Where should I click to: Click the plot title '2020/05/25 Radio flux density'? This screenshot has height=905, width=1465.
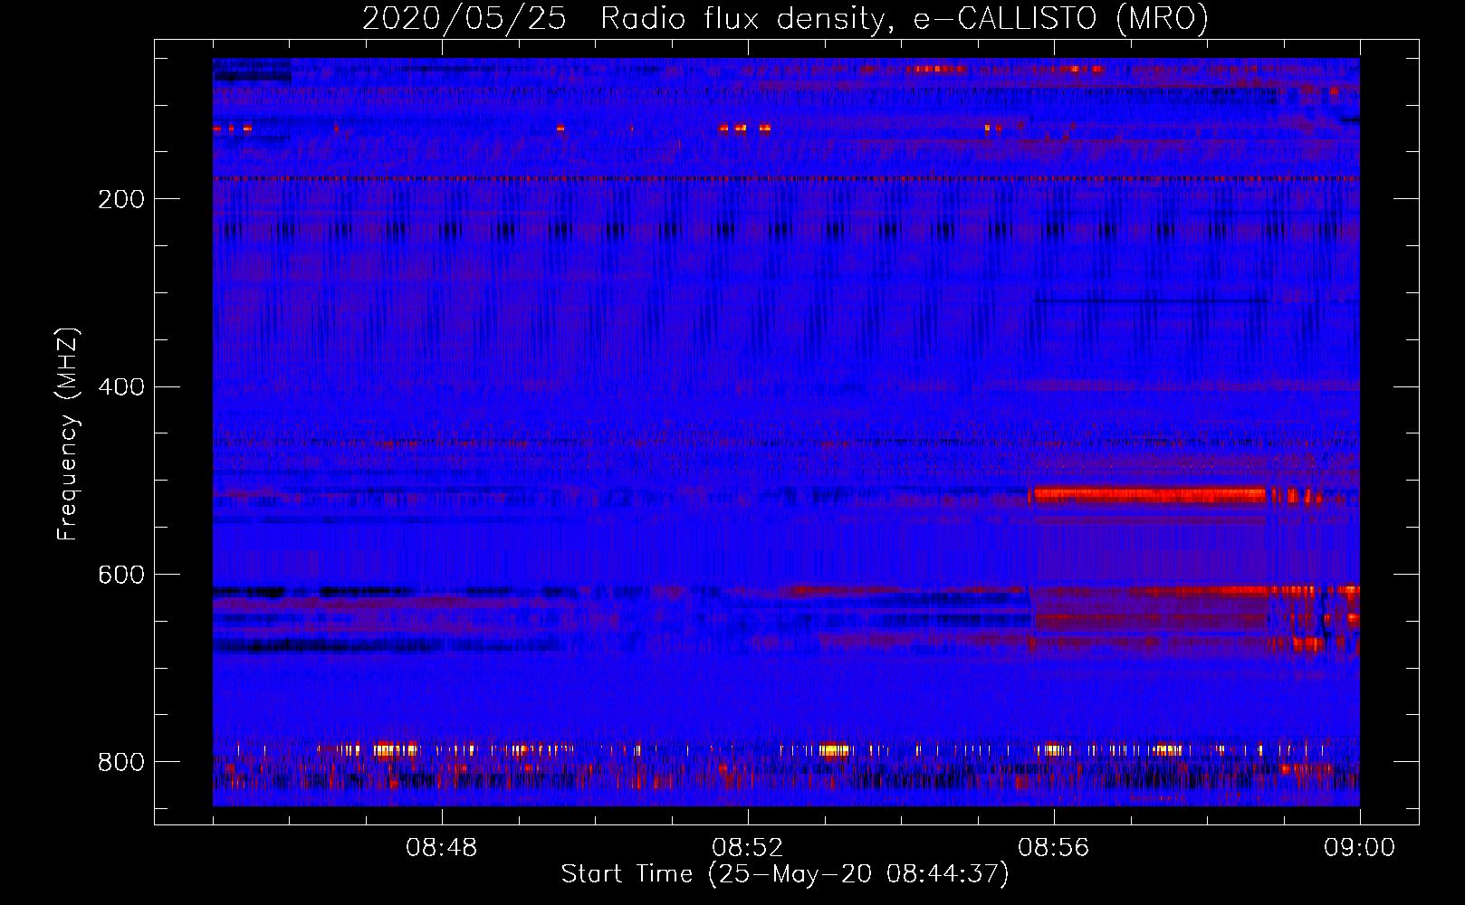click(x=785, y=18)
